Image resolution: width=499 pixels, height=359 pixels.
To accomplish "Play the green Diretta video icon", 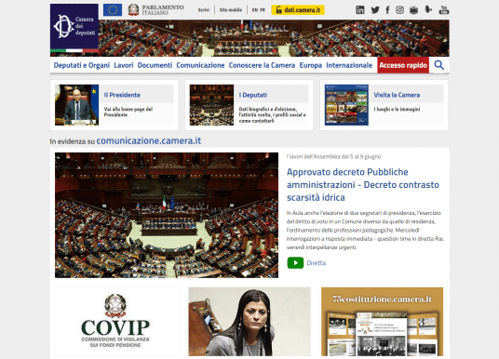I will tap(295, 263).
